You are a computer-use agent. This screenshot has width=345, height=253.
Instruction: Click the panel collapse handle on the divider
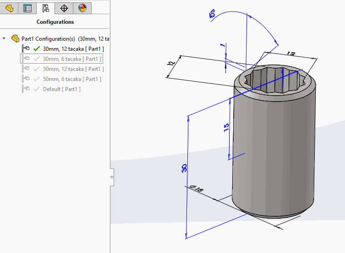click(x=112, y=177)
